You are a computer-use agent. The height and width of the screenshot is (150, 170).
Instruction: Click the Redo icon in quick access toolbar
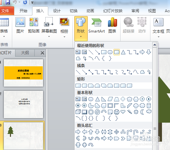[25, 2]
